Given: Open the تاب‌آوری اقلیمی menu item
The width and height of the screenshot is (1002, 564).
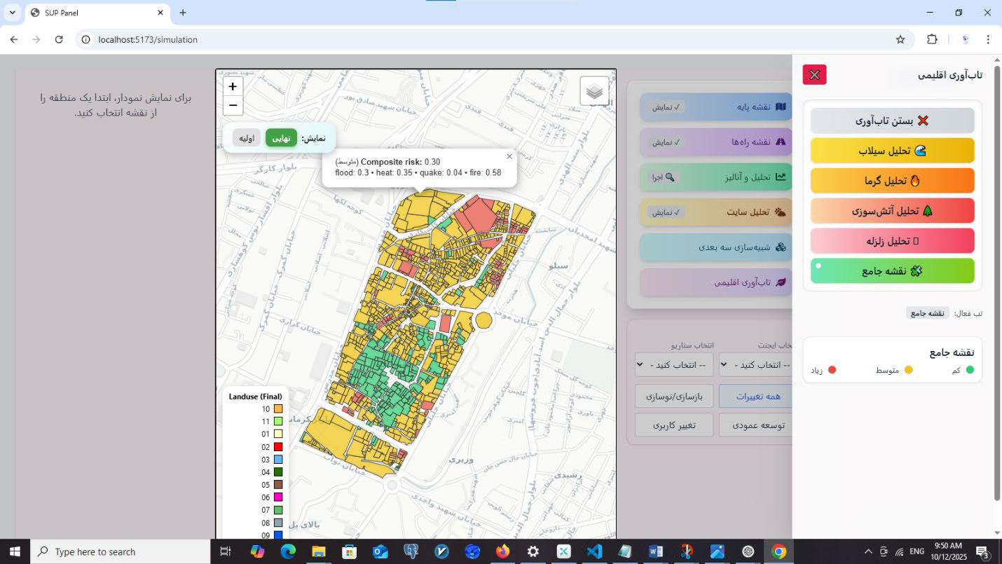Looking at the screenshot, I should (716, 282).
